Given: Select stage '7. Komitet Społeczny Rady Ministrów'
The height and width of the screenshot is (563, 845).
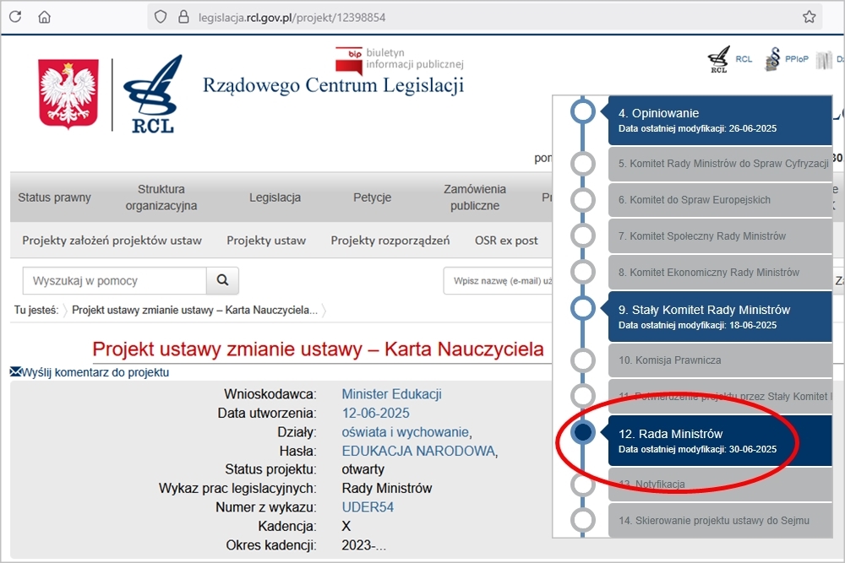Looking at the screenshot, I should [720, 235].
